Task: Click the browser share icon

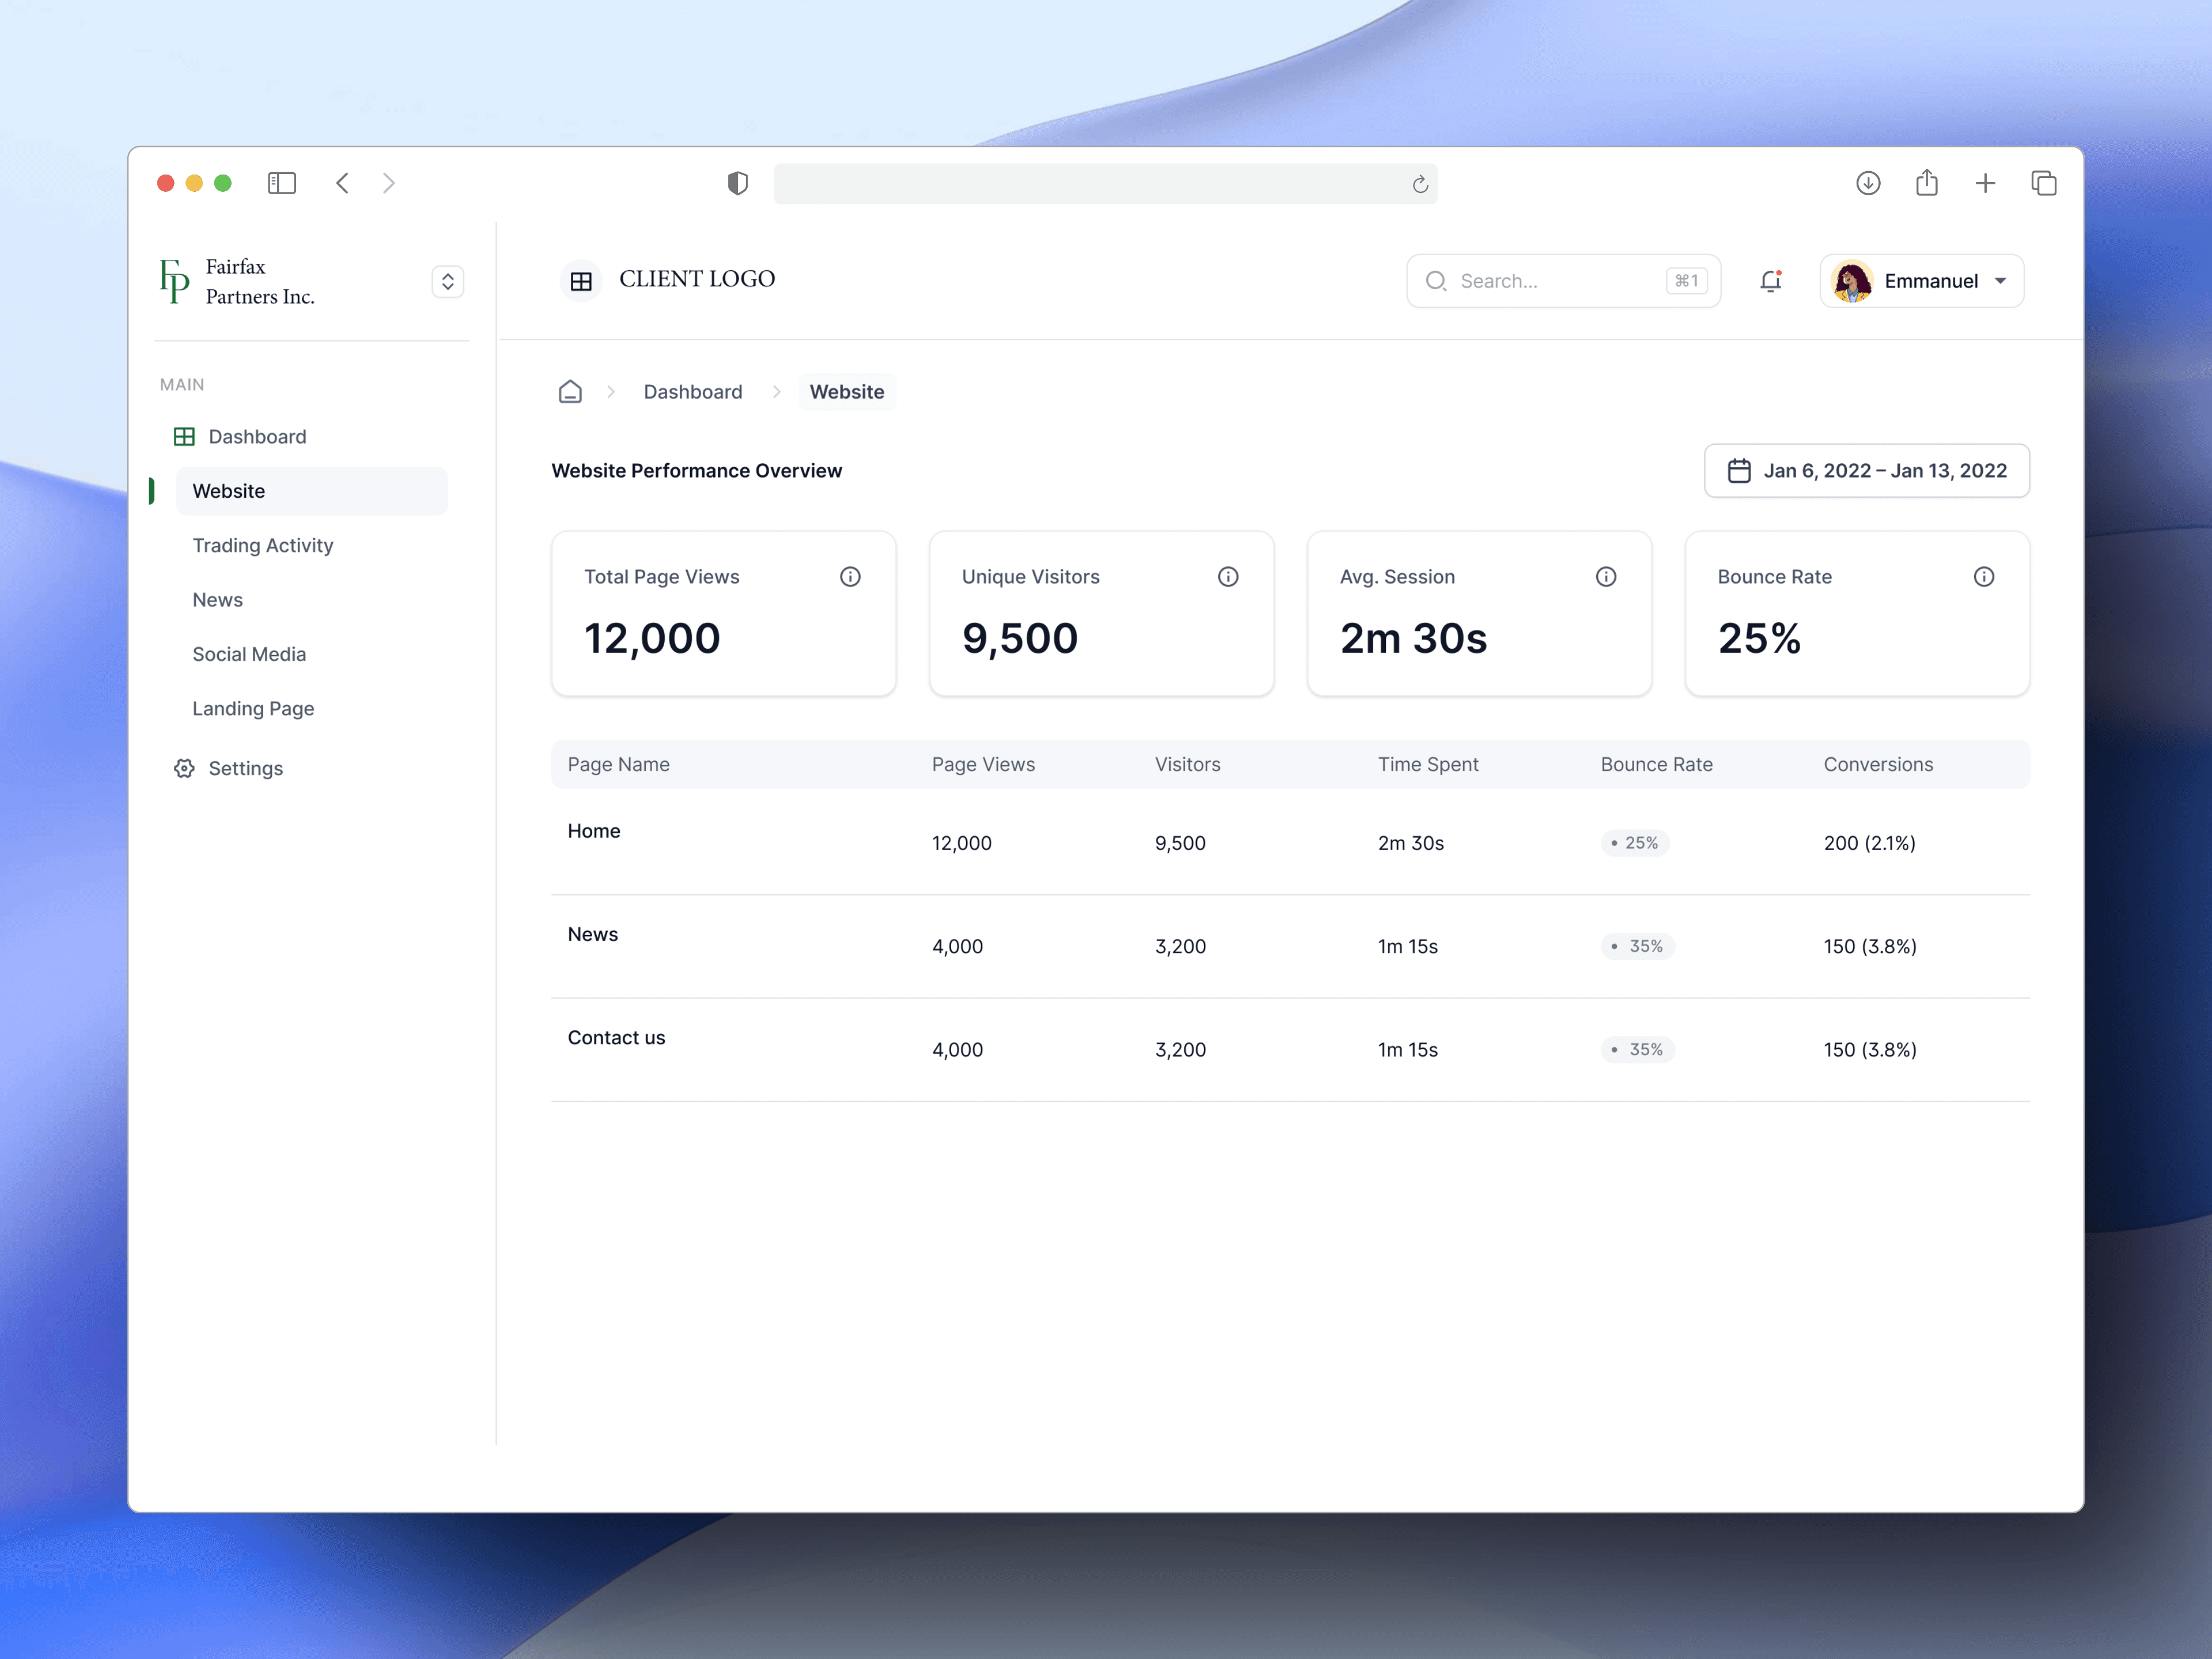Action: coord(1927,183)
